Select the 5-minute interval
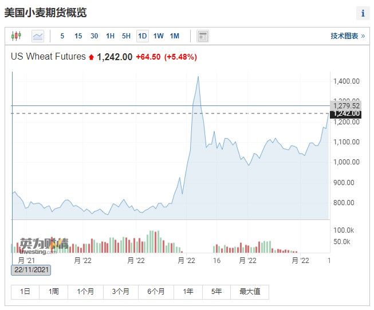Screen dimensions: 374x310 62,36
